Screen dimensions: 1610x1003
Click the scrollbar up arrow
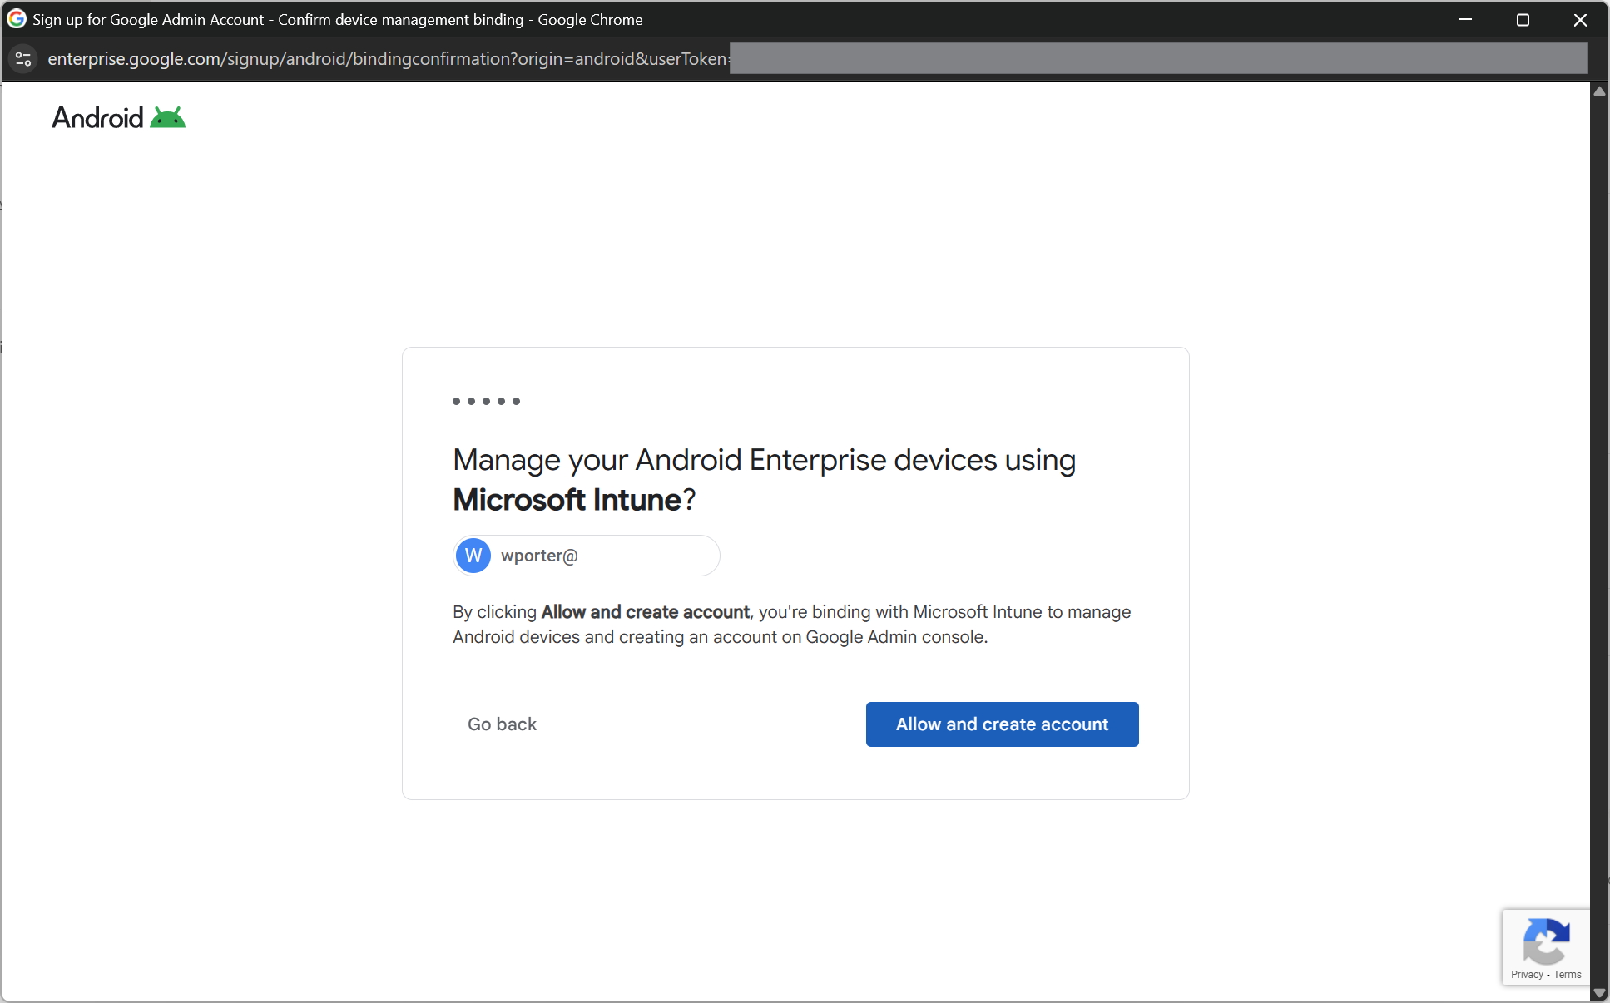[1599, 91]
